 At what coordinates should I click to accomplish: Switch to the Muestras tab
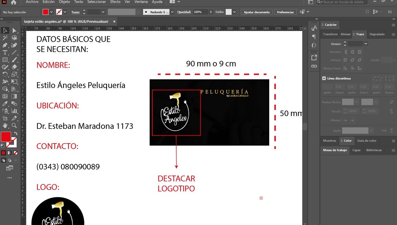click(329, 141)
